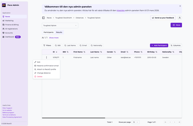This screenshot has width=193, height=126.
Task: Open the Rows per page dropdown
Action: click(x=135, y=122)
